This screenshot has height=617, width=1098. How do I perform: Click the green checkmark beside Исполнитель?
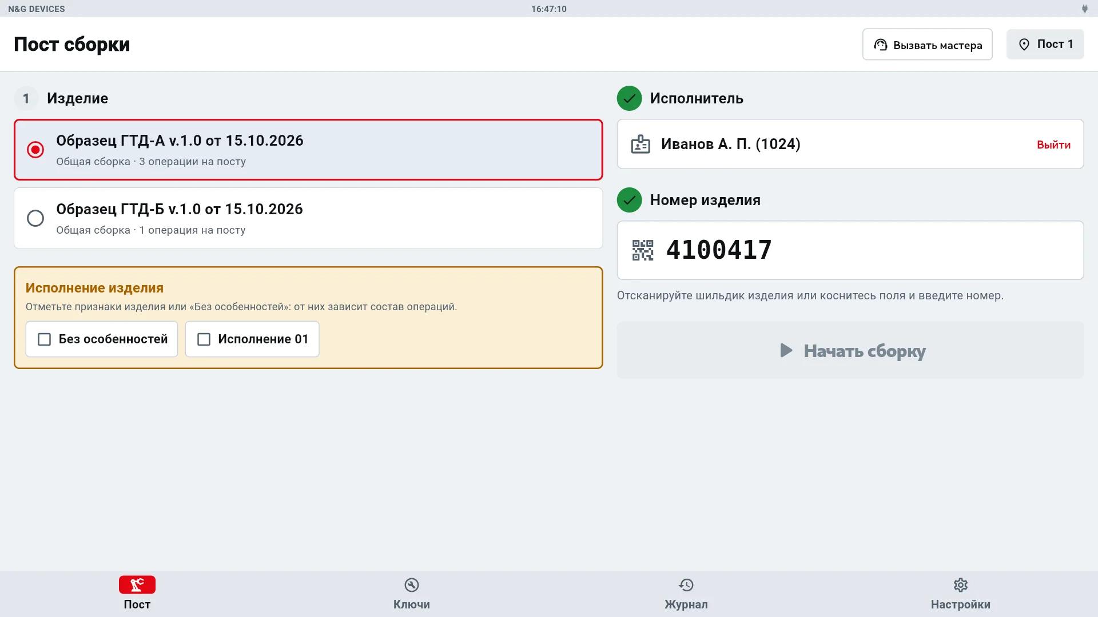click(x=629, y=98)
